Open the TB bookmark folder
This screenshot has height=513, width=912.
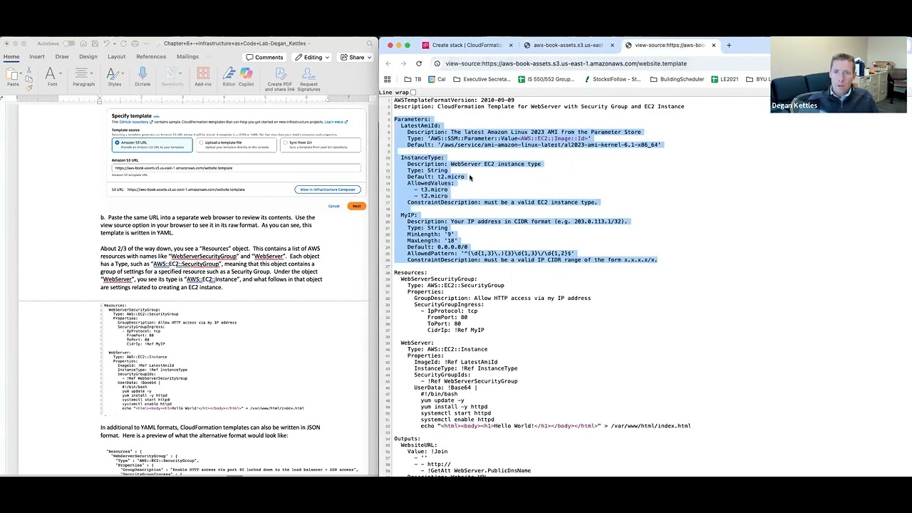click(413, 79)
